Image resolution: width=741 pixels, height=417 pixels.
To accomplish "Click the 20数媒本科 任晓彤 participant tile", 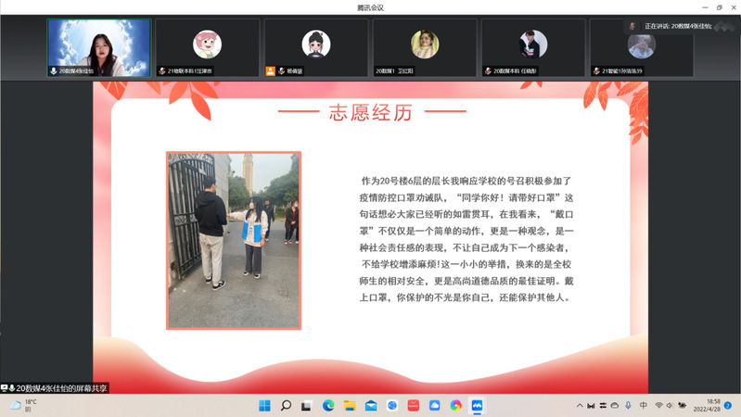I will coord(532,47).
